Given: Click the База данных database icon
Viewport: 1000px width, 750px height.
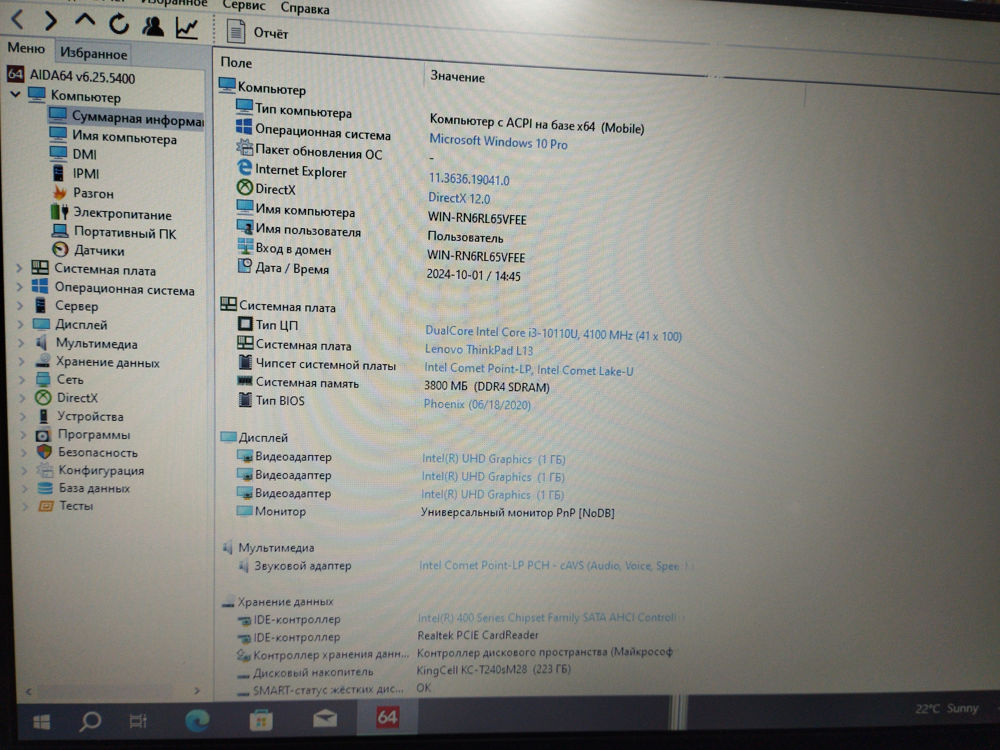Looking at the screenshot, I should point(45,488).
